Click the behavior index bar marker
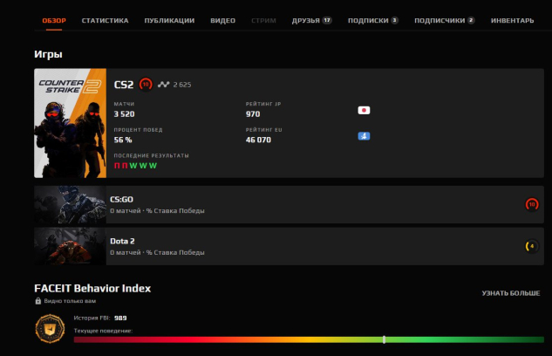 pos(384,339)
